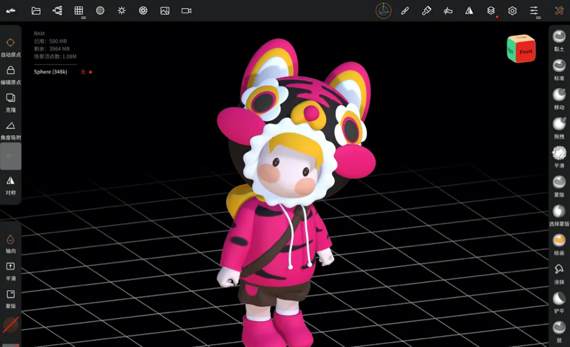Toggle the 蒙版 mask shortcut in left panel

click(x=11, y=299)
